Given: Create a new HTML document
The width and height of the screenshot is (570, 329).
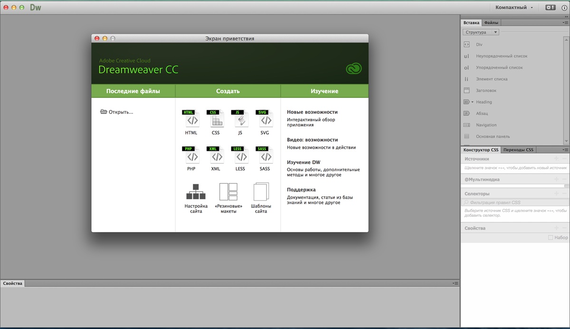Looking at the screenshot, I should click(x=191, y=122).
